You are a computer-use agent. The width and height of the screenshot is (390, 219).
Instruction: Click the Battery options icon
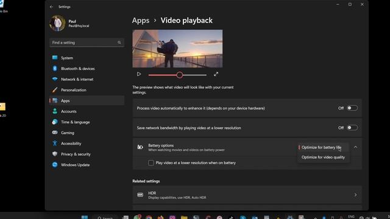[x=140, y=147]
